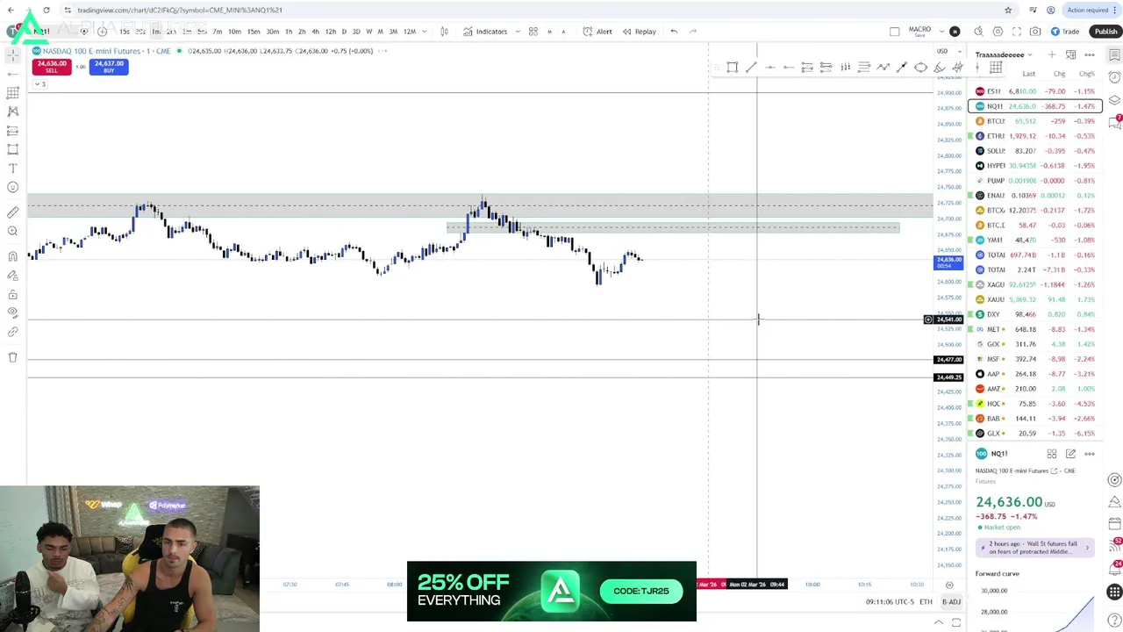This screenshot has width=1123, height=632.
Task: Open the chart type candlestick selector
Action: pos(444,32)
